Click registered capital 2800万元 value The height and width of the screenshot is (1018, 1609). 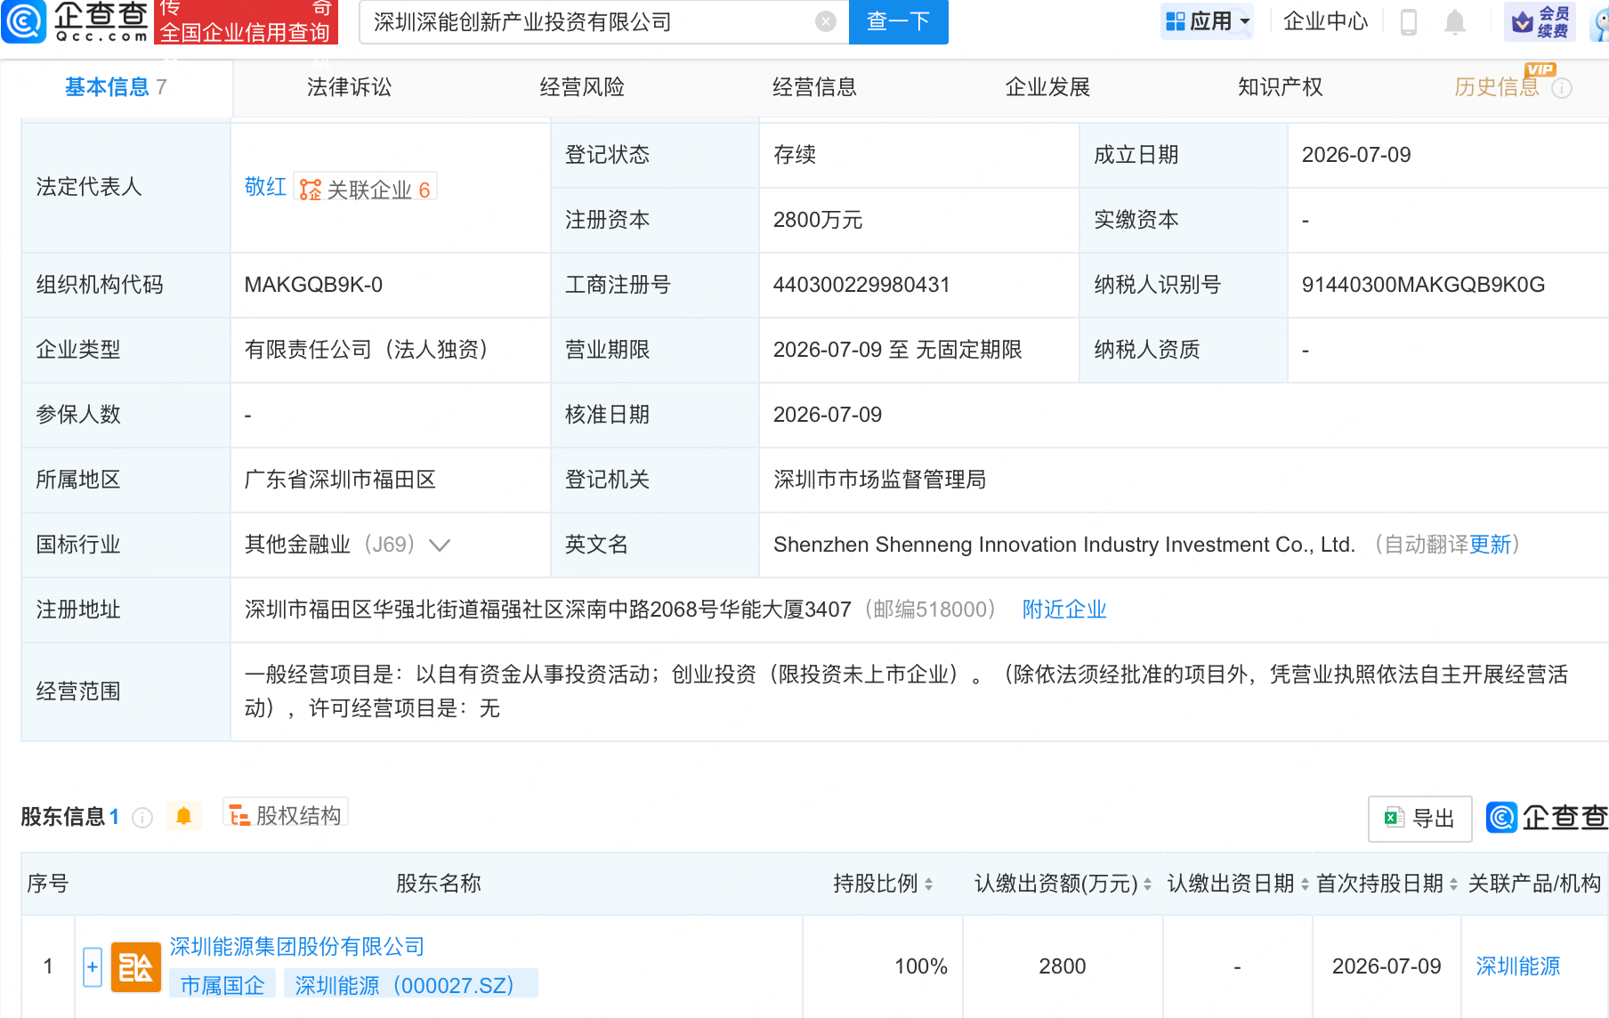818,220
